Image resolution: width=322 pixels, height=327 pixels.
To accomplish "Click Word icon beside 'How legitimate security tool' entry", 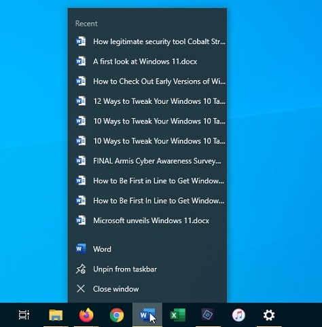I will [81, 41].
